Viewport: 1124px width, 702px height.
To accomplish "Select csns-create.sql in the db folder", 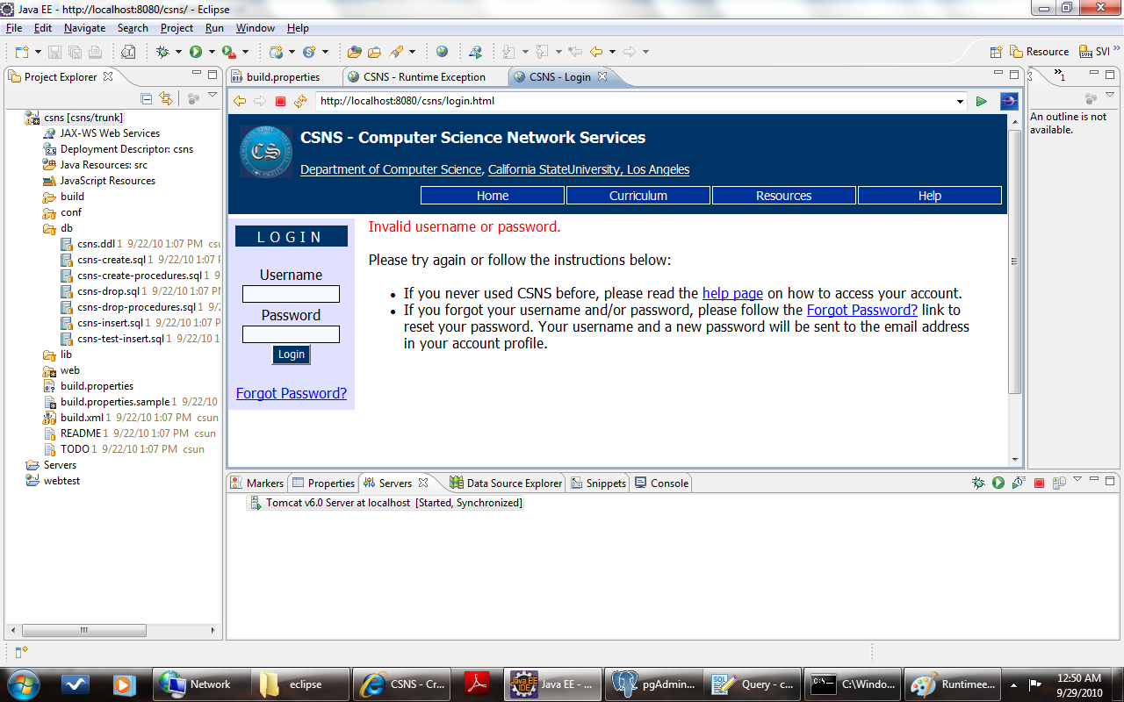I will click(111, 260).
